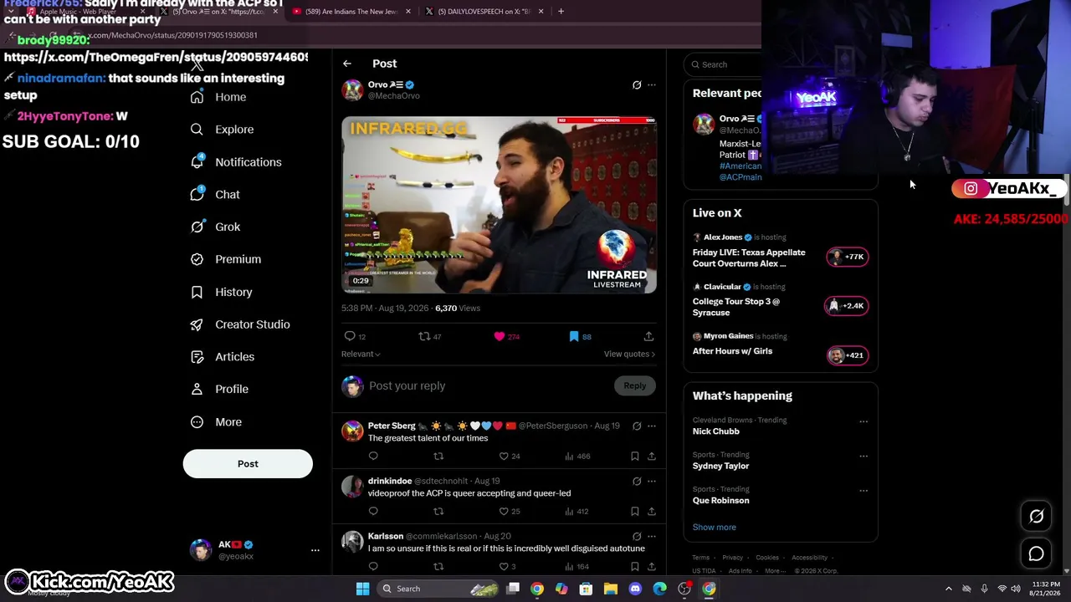The width and height of the screenshot is (1071, 602).
Task: Open more options on drinkindoe's comment
Action: point(652,482)
